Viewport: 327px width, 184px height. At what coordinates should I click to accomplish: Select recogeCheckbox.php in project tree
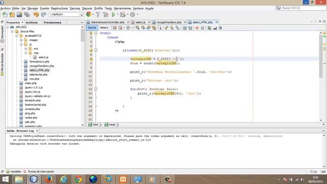pyautogui.click(x=42, y=66)
